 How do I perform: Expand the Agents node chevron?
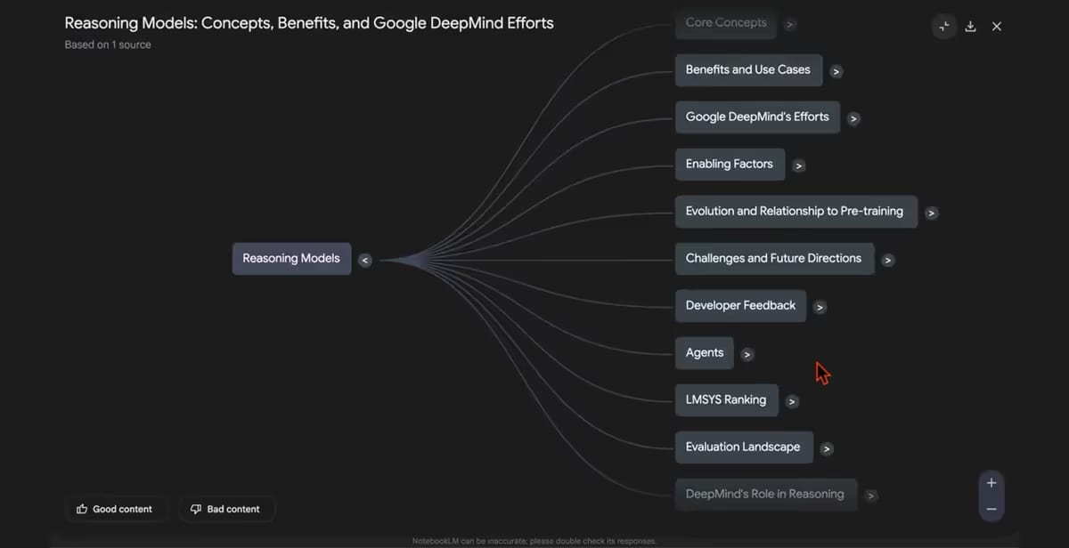click(x=747, y=355)
